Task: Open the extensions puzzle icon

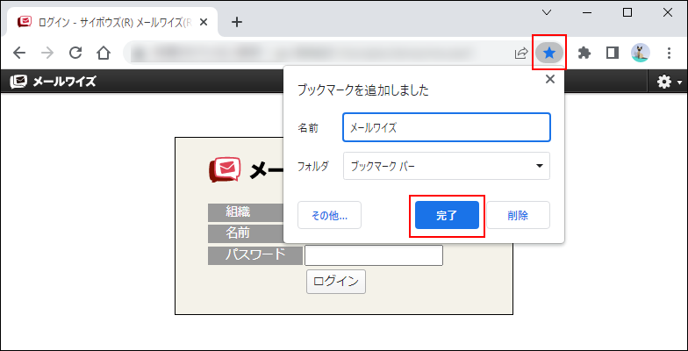Action: [x=584, y=53]
